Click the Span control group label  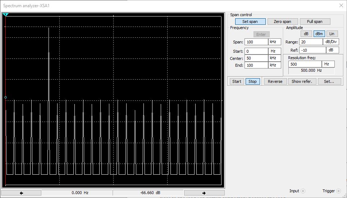click(241, 15)
